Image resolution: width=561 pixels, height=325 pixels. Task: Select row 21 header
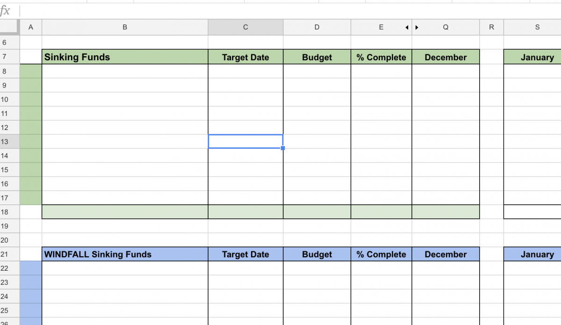(10, 254)
